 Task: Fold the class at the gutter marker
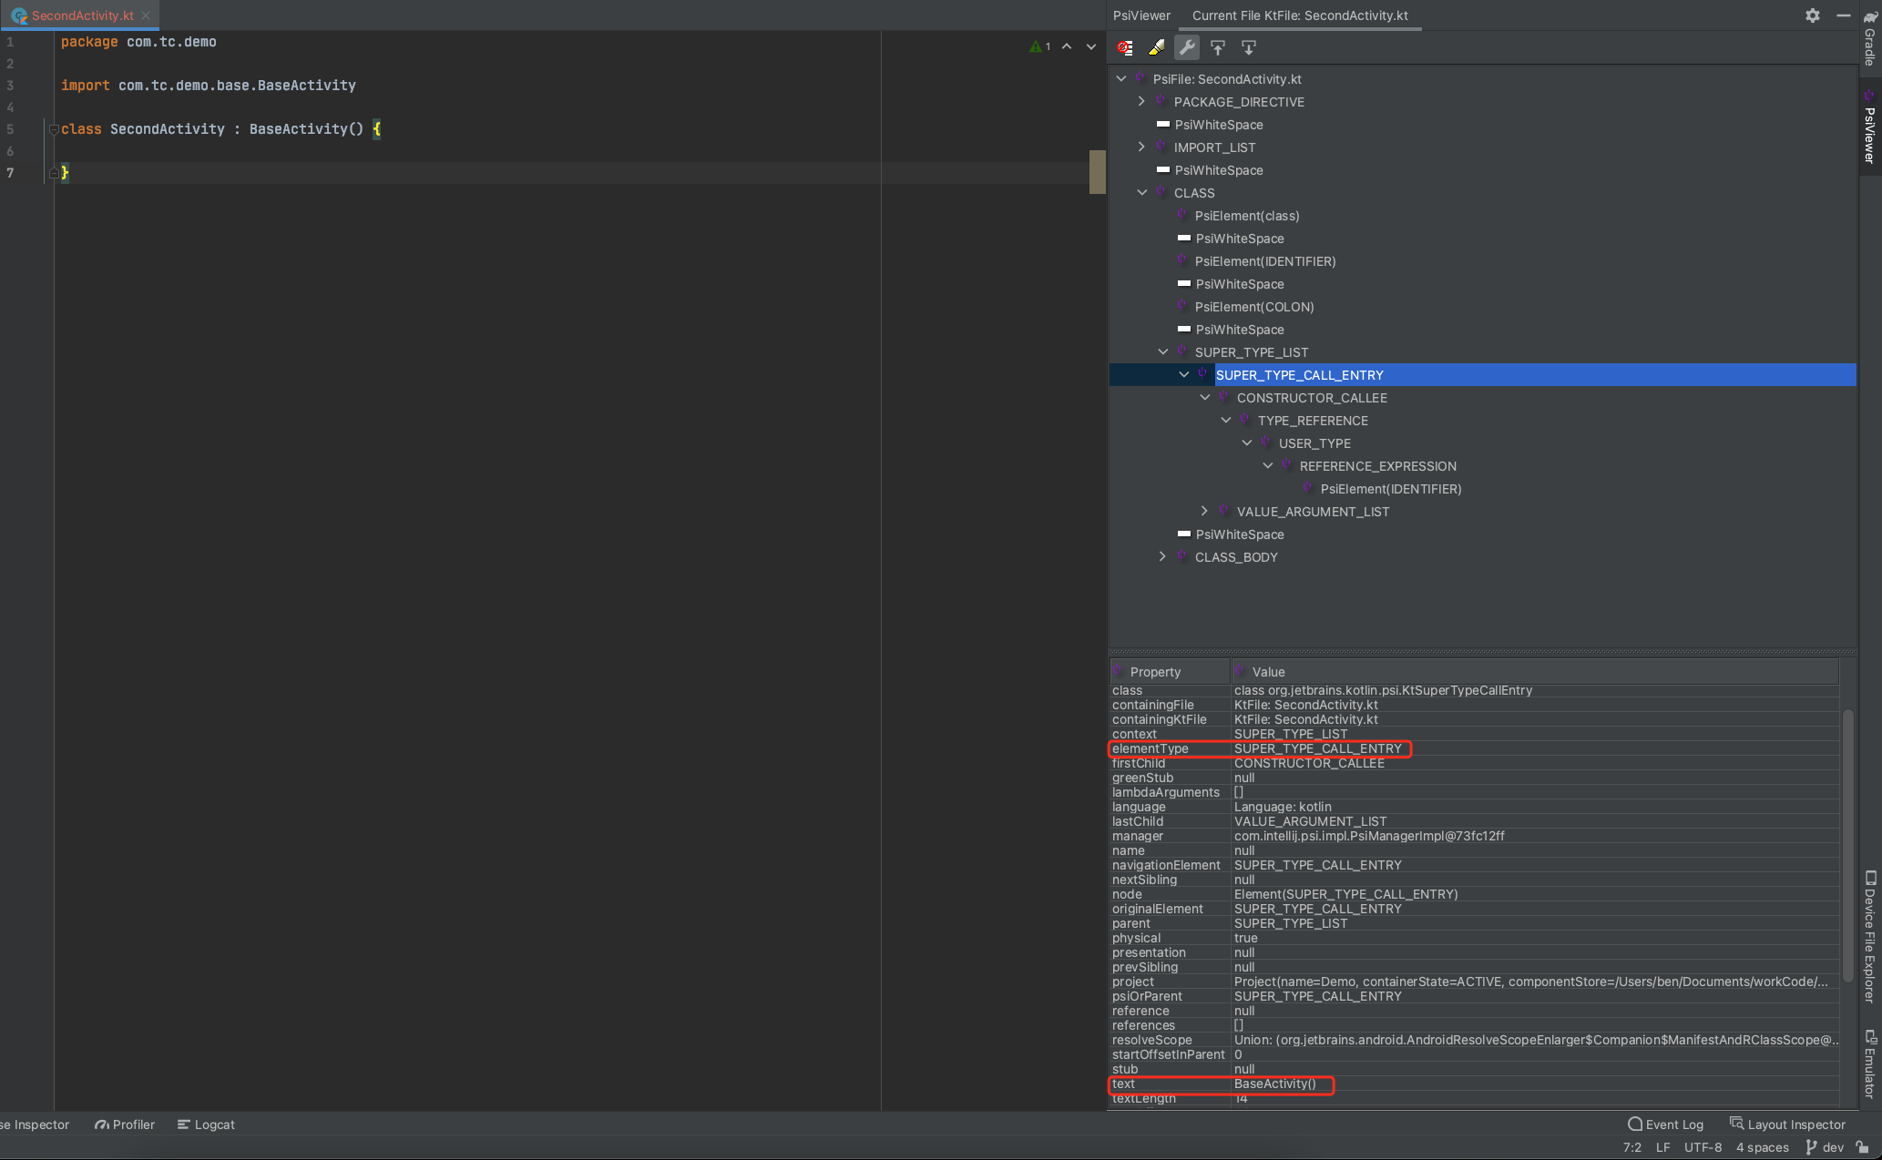(x=54, y=129)
